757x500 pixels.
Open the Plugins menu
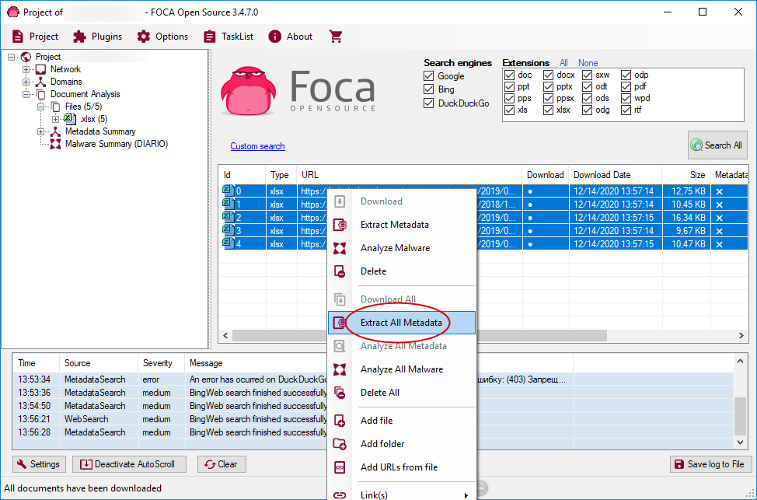(x=97, y=37)
